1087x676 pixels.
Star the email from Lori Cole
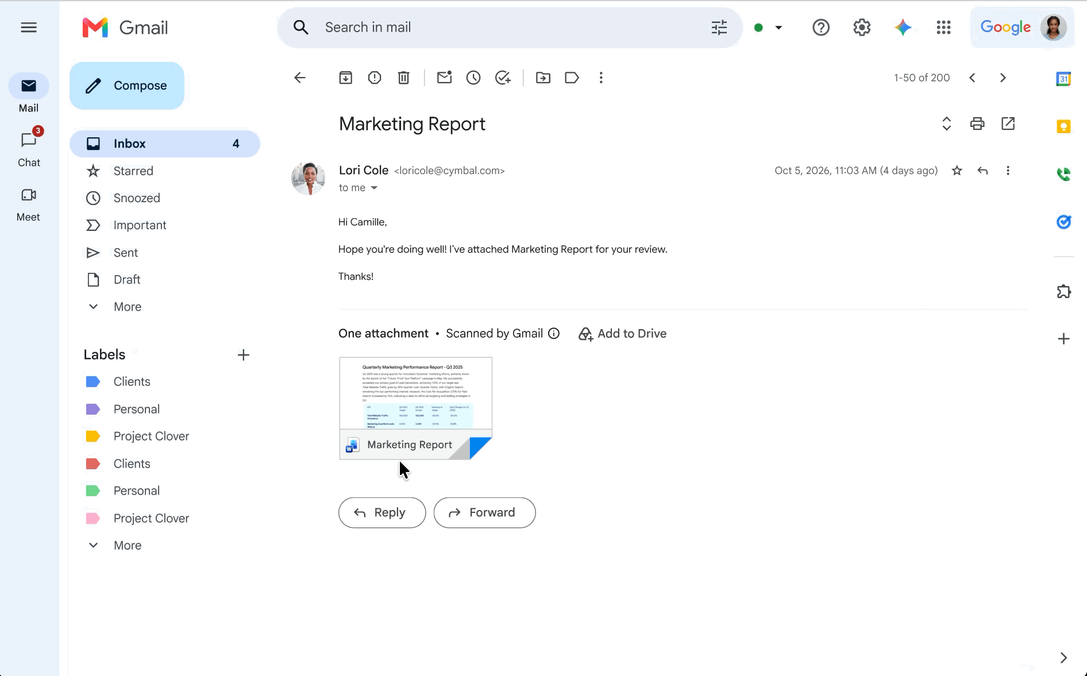(957, 171)
